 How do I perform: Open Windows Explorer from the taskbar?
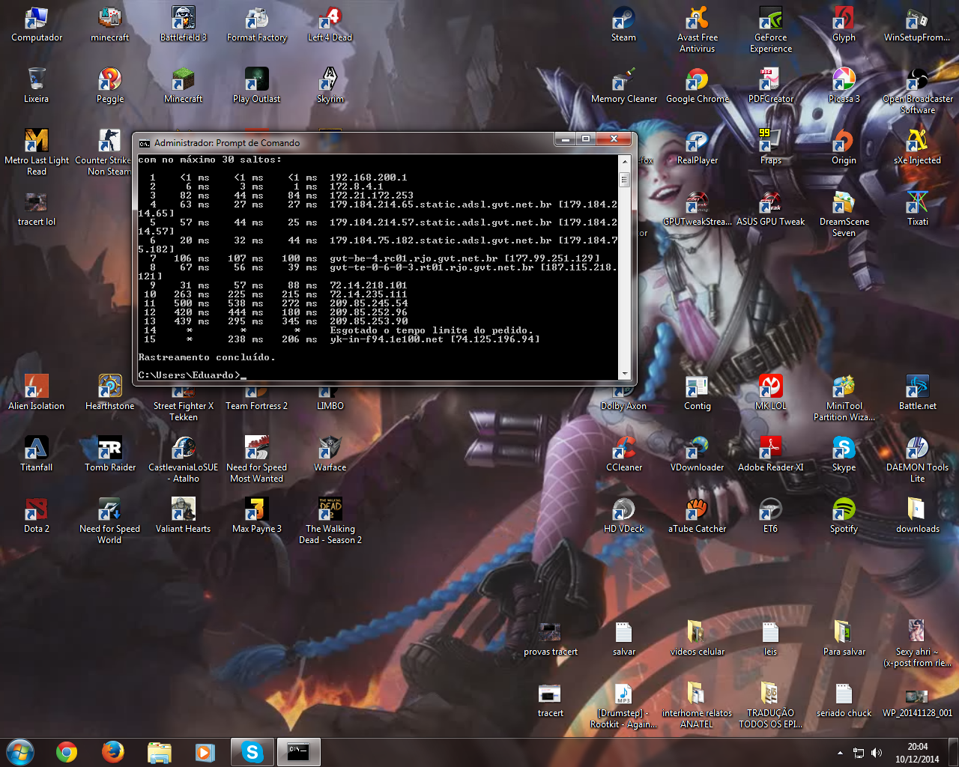[160, 752]
